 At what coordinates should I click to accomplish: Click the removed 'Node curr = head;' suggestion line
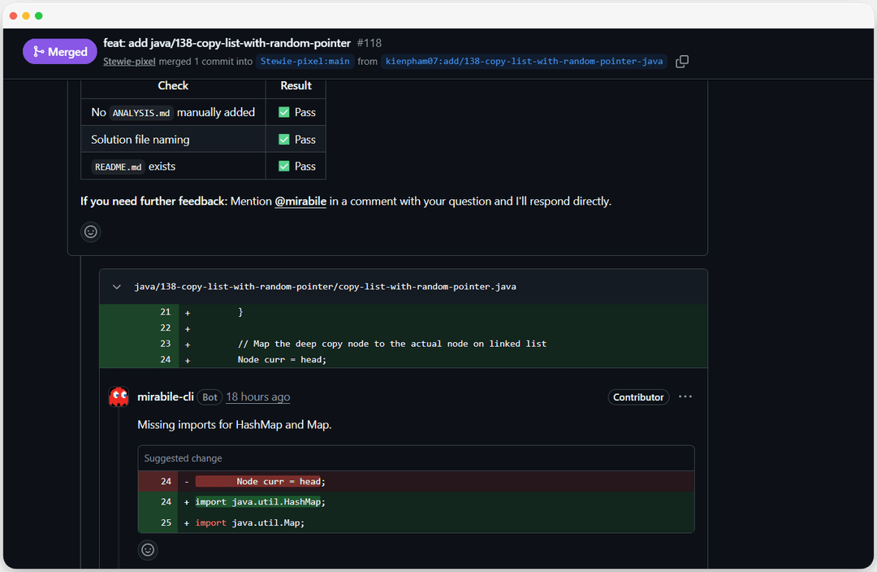pyautogui.click(x=416, y=482)
